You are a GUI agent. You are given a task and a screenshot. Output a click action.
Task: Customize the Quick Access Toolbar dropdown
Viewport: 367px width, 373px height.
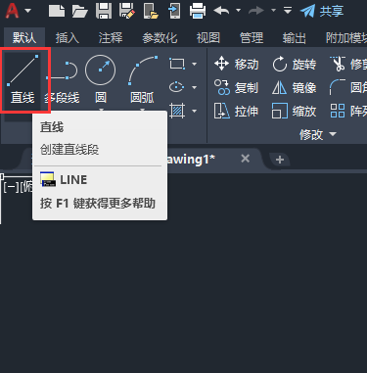tap(288, 11)
